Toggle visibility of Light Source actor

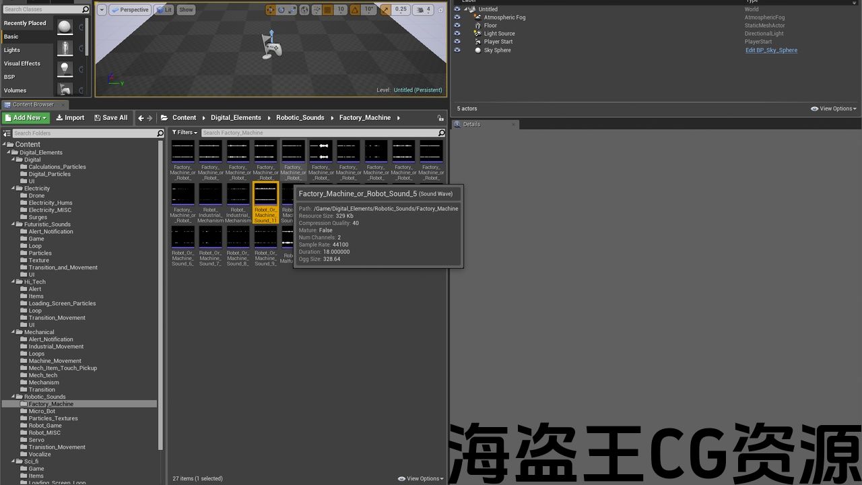457,34
